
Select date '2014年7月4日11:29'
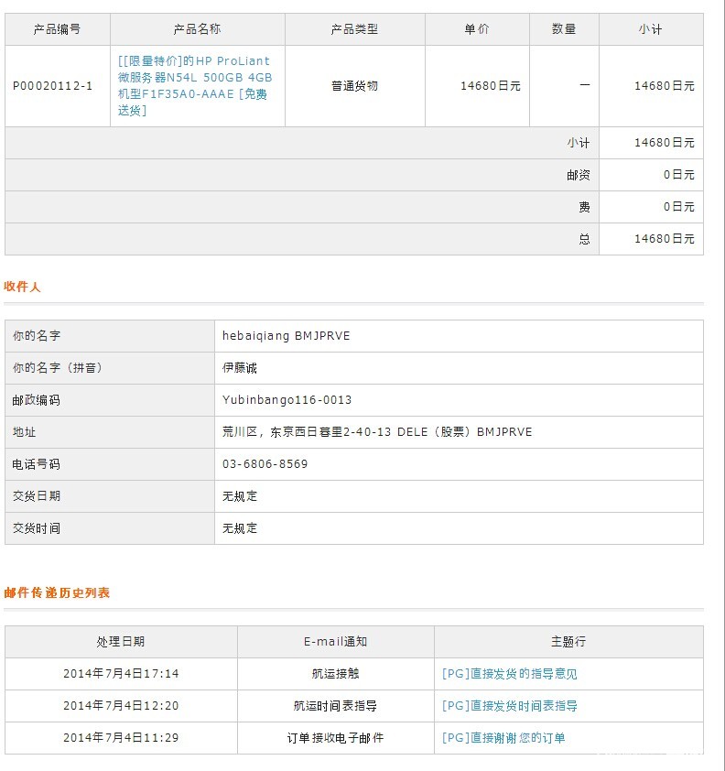tap(121, 737)
